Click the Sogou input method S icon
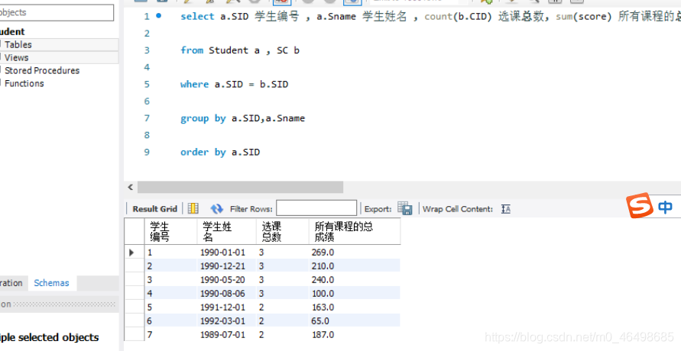This screenshot has height=351, width=681. (x=640, y=206)
